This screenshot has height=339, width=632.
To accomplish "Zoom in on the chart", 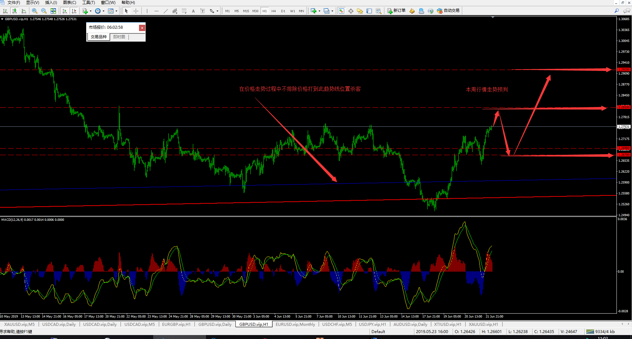I will (x=35, y=11).
